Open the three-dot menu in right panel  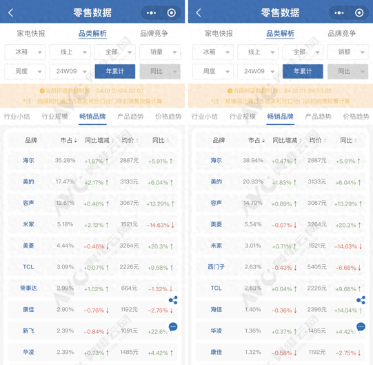click(x=339, y=13)
